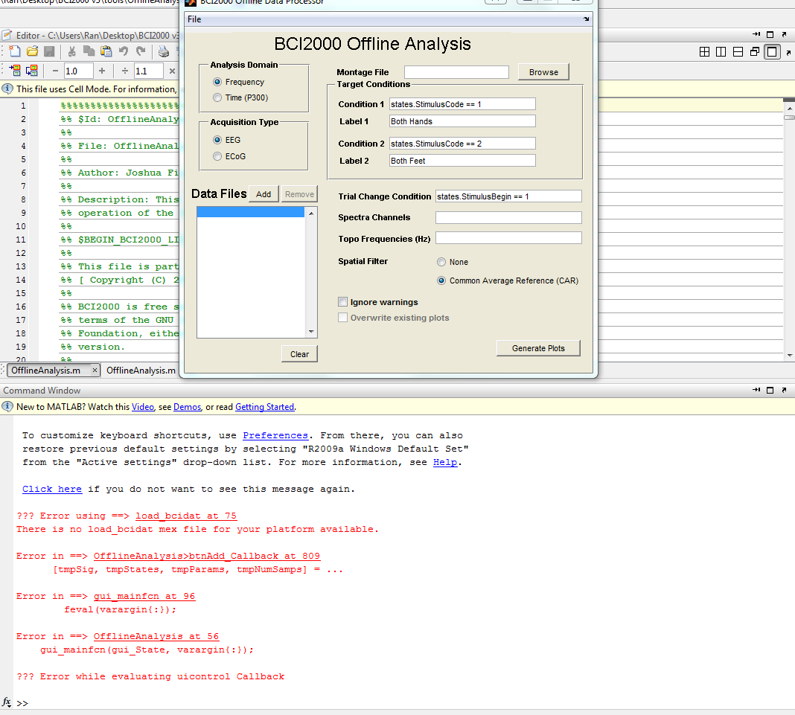Multiply the value using the × icon
The image size is (795, 715).
pyautogui.click(x=172, y=71)
